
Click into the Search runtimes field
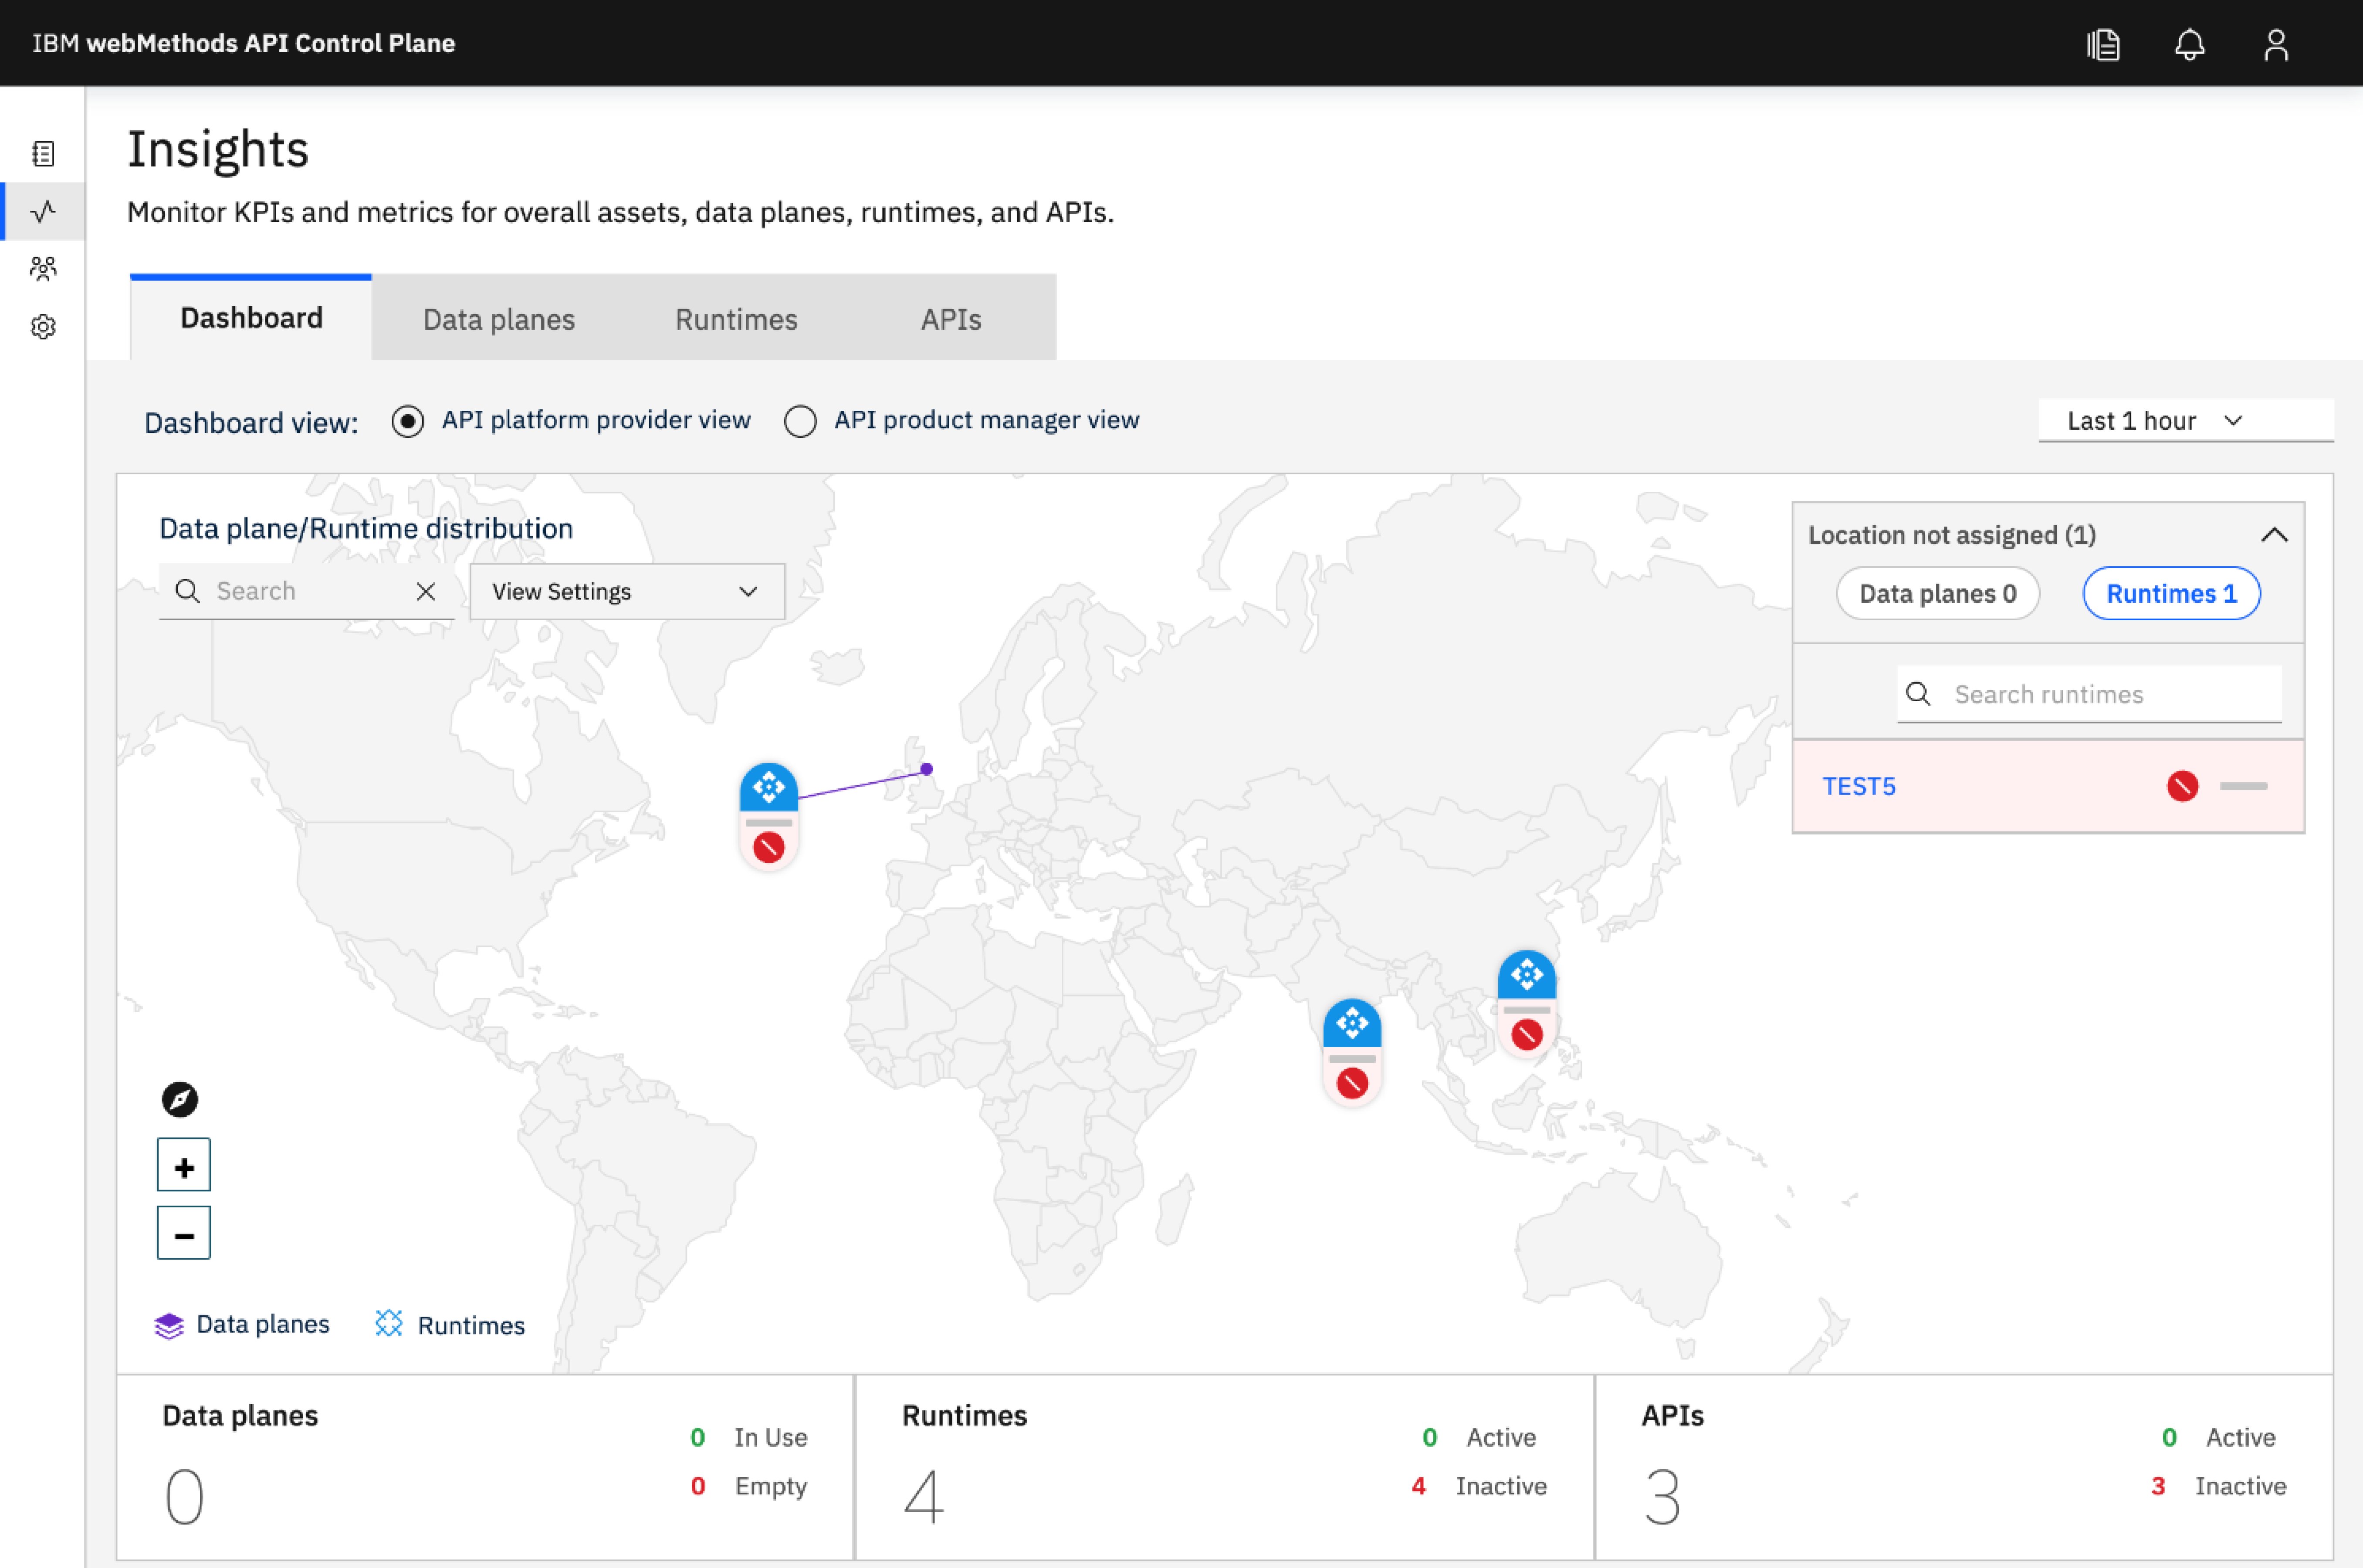(2089, 694)
